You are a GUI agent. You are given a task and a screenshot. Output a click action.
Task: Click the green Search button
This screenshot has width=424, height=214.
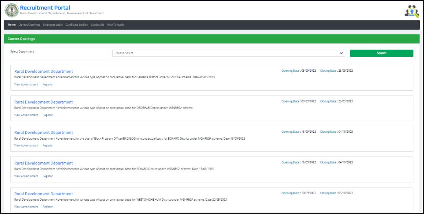[x=381, y=53]
